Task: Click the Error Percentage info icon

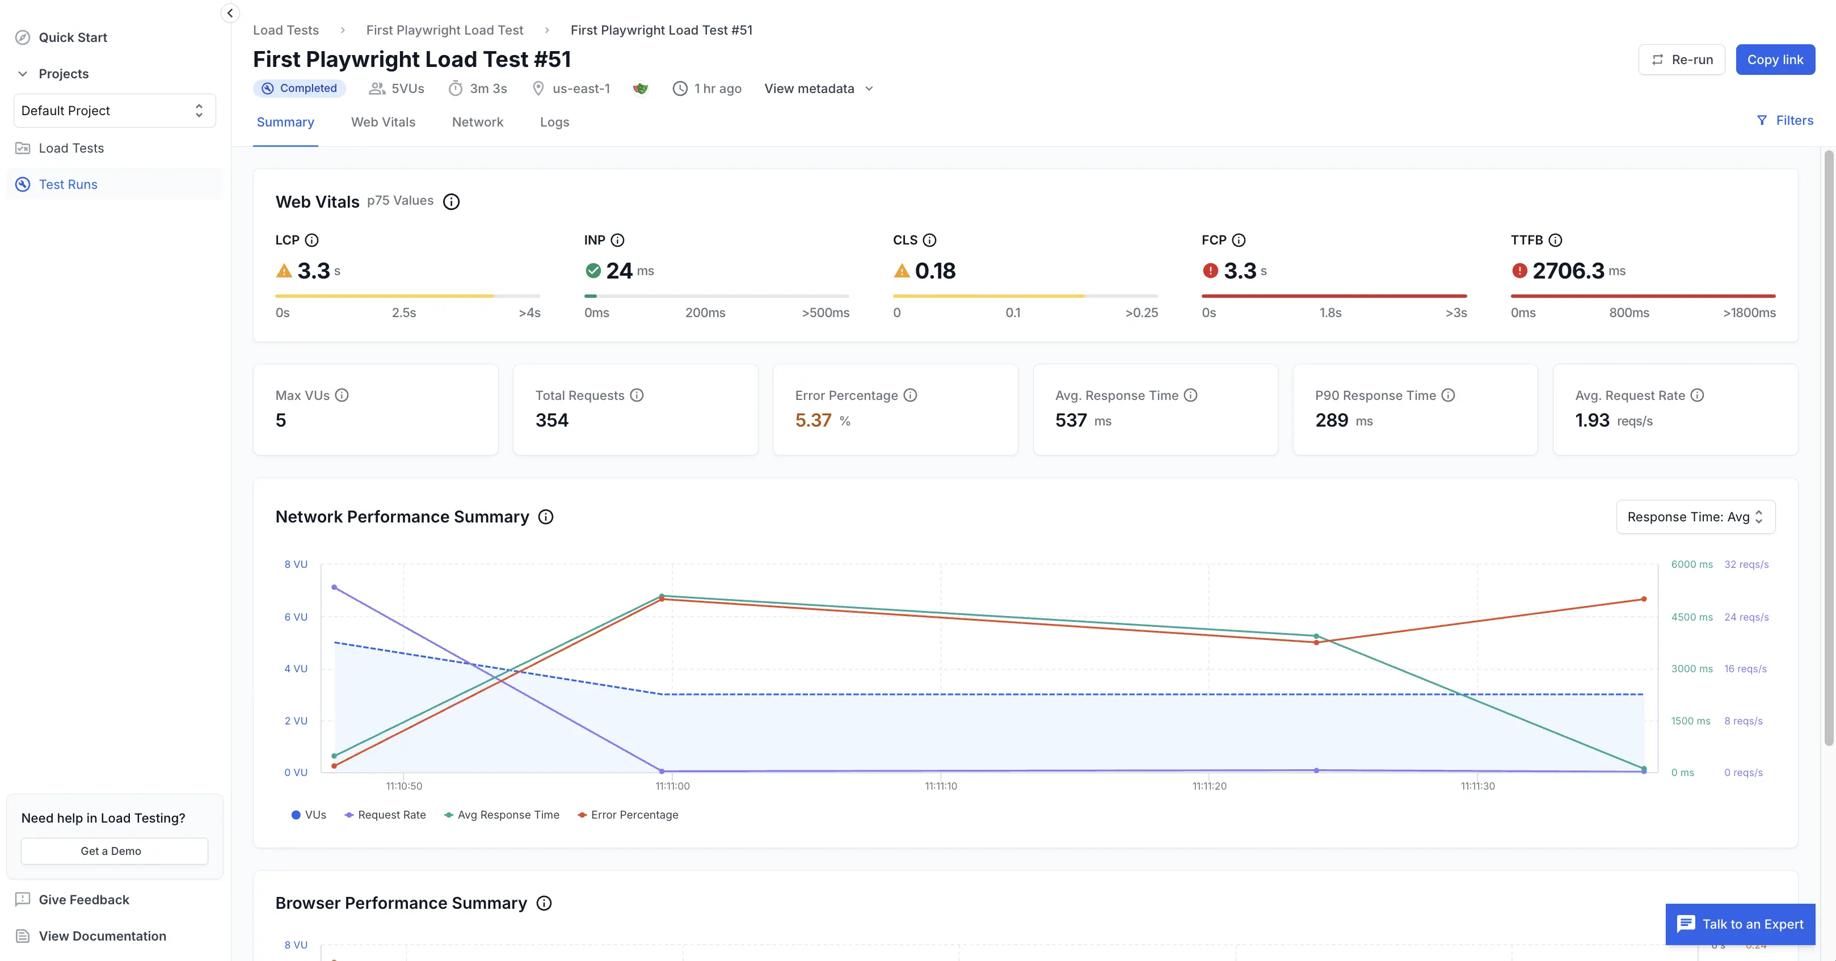Action: (x=910, y=395)
